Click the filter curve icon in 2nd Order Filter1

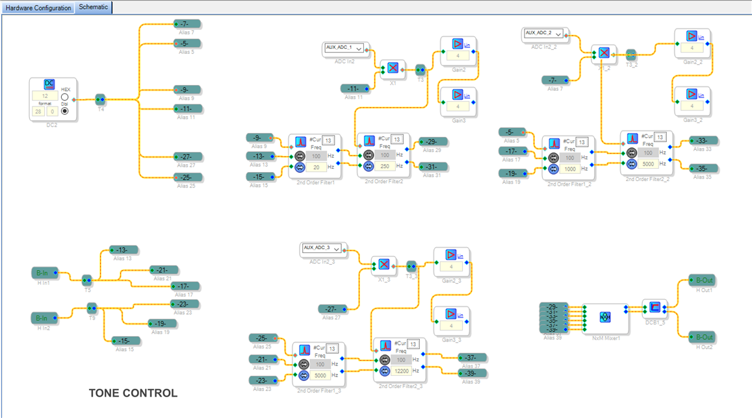pos(301,141)
